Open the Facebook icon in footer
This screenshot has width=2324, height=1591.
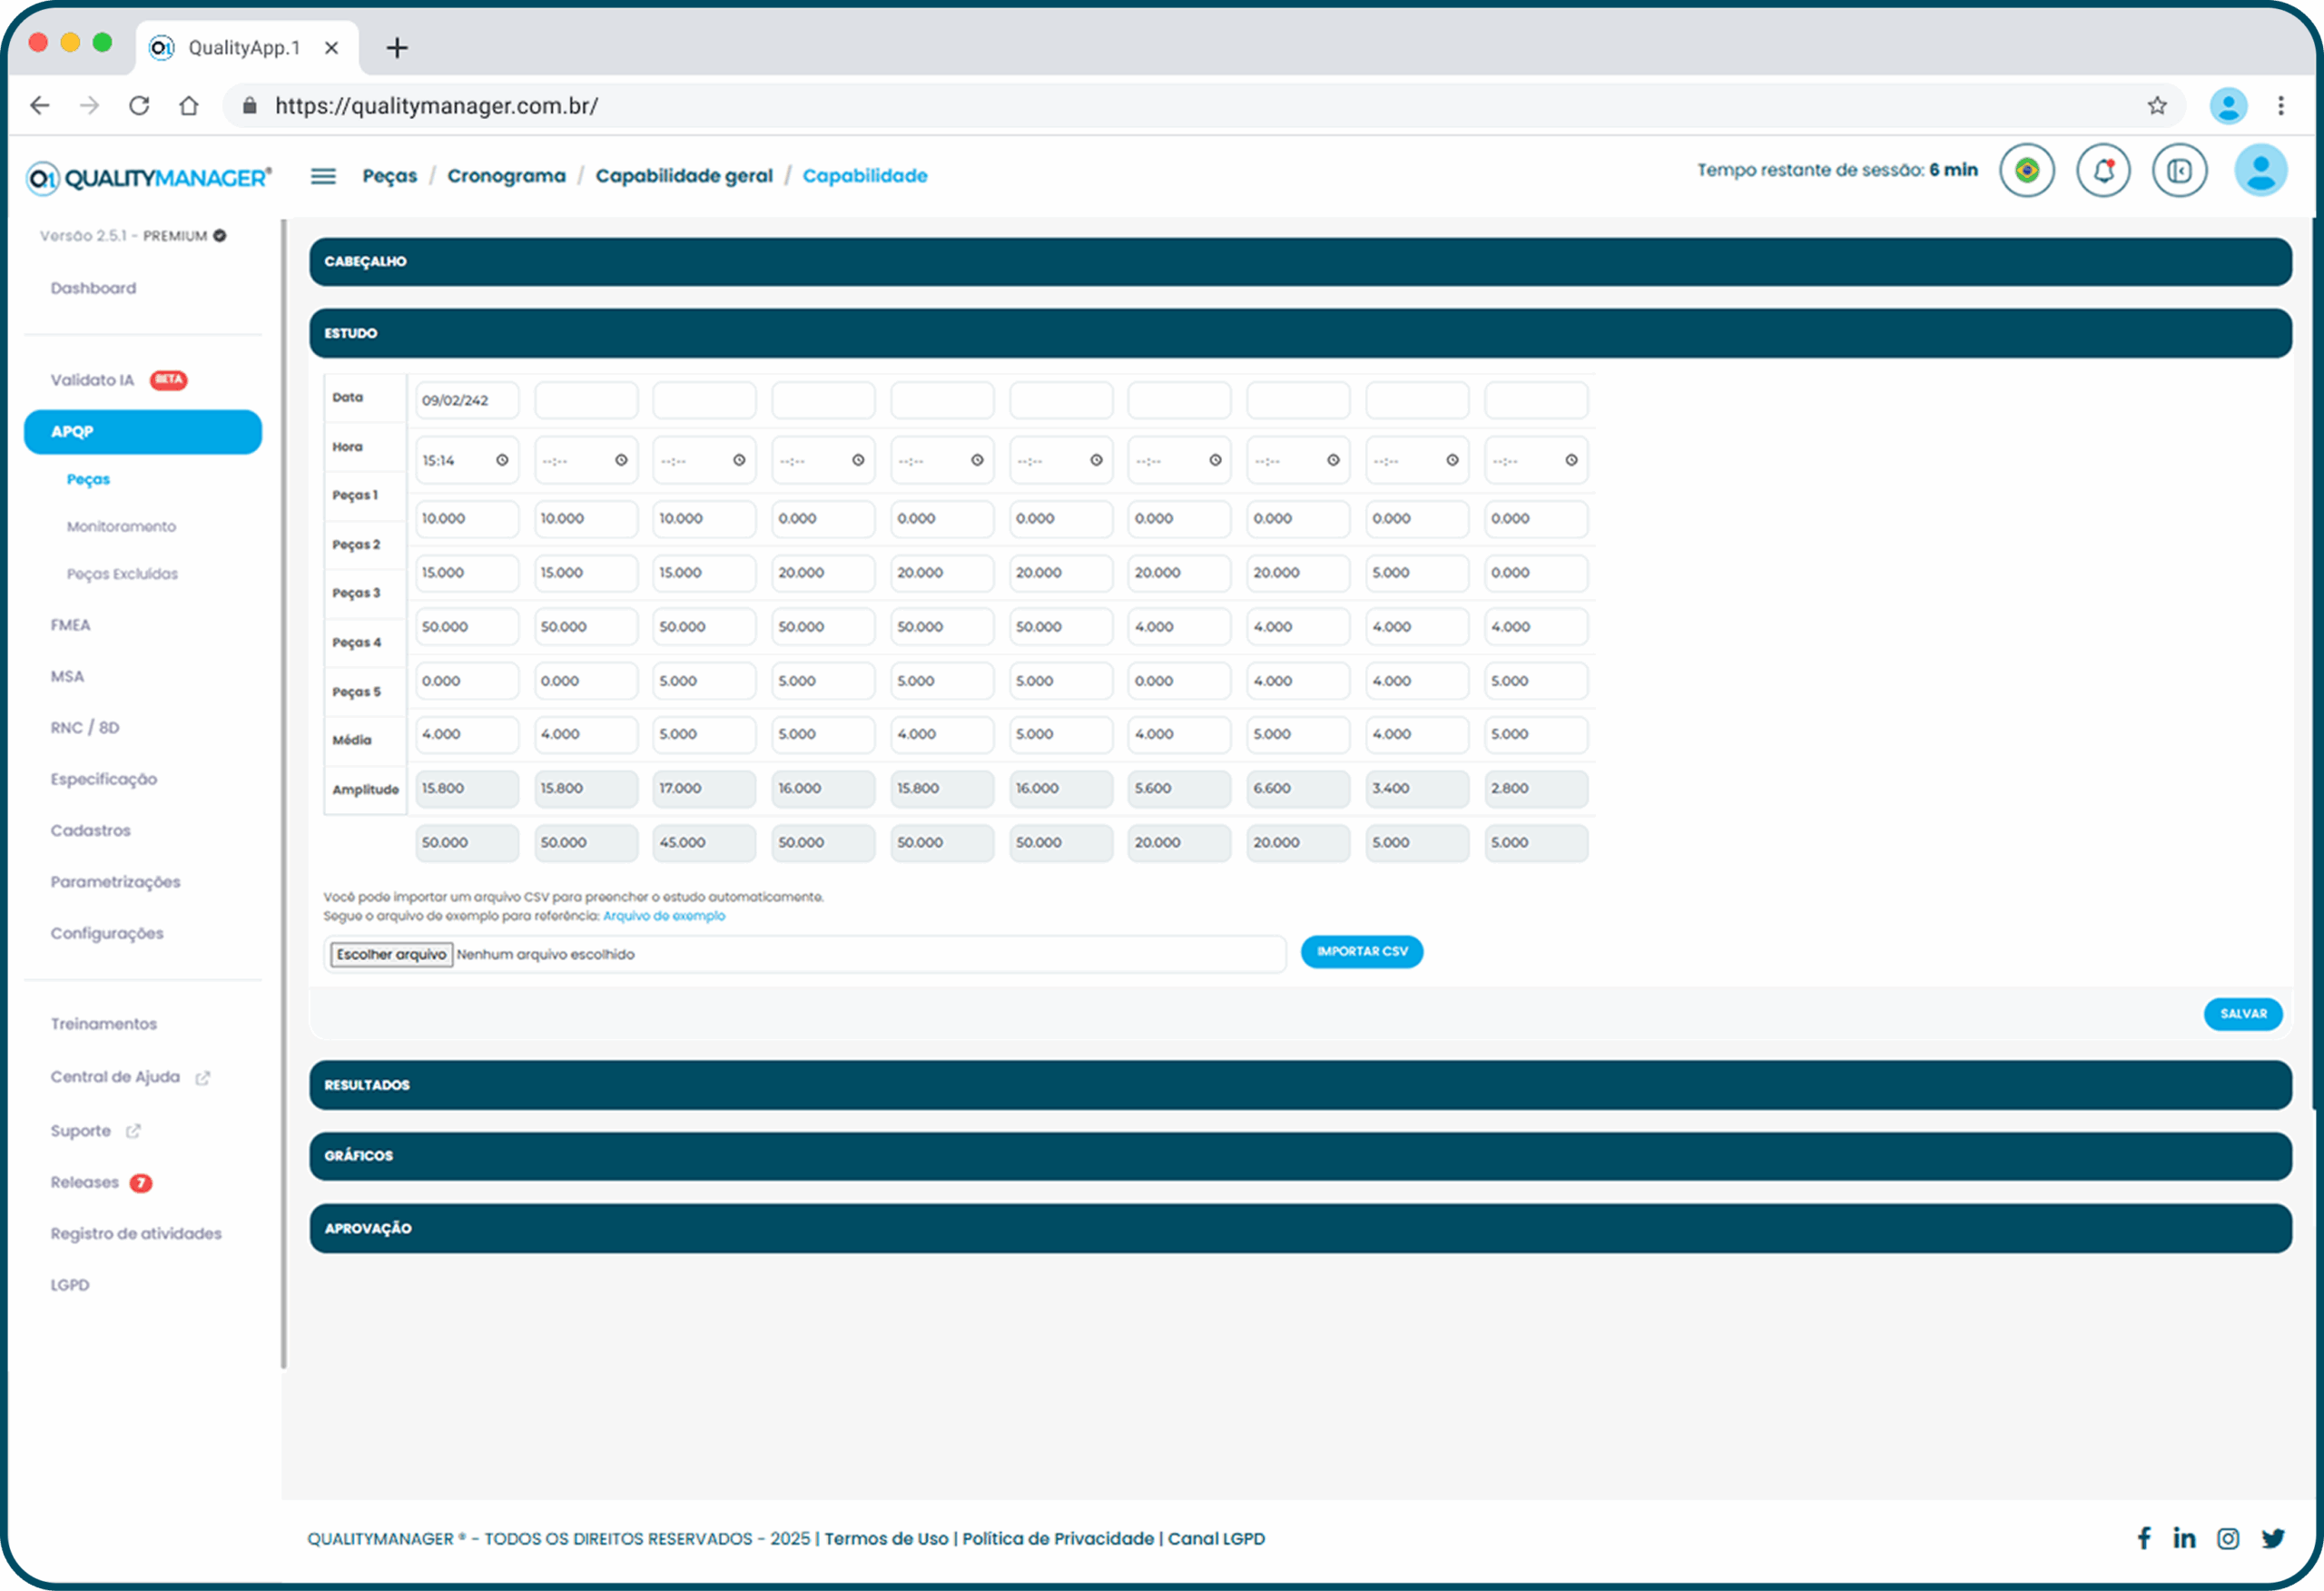tap(2144, 1538)
